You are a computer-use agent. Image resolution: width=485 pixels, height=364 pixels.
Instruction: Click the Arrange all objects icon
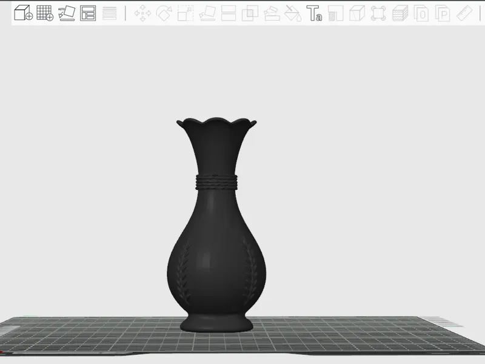(x=88, y=13)
